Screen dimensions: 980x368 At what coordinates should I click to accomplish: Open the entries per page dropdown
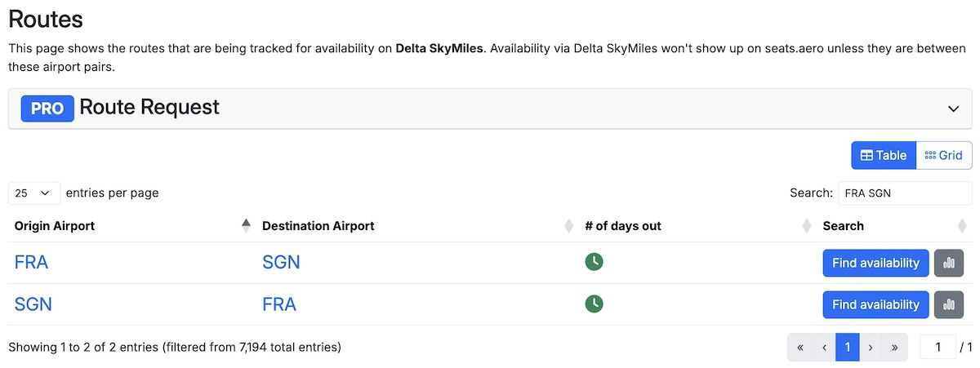33,193
